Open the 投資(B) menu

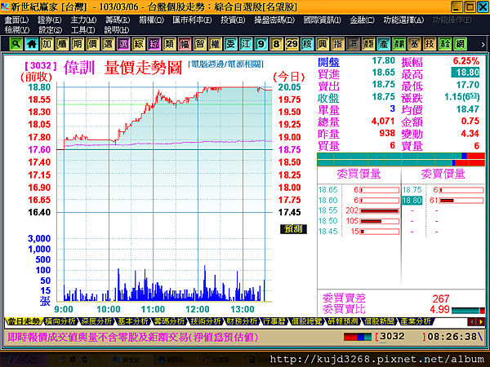tap(233, 20)
